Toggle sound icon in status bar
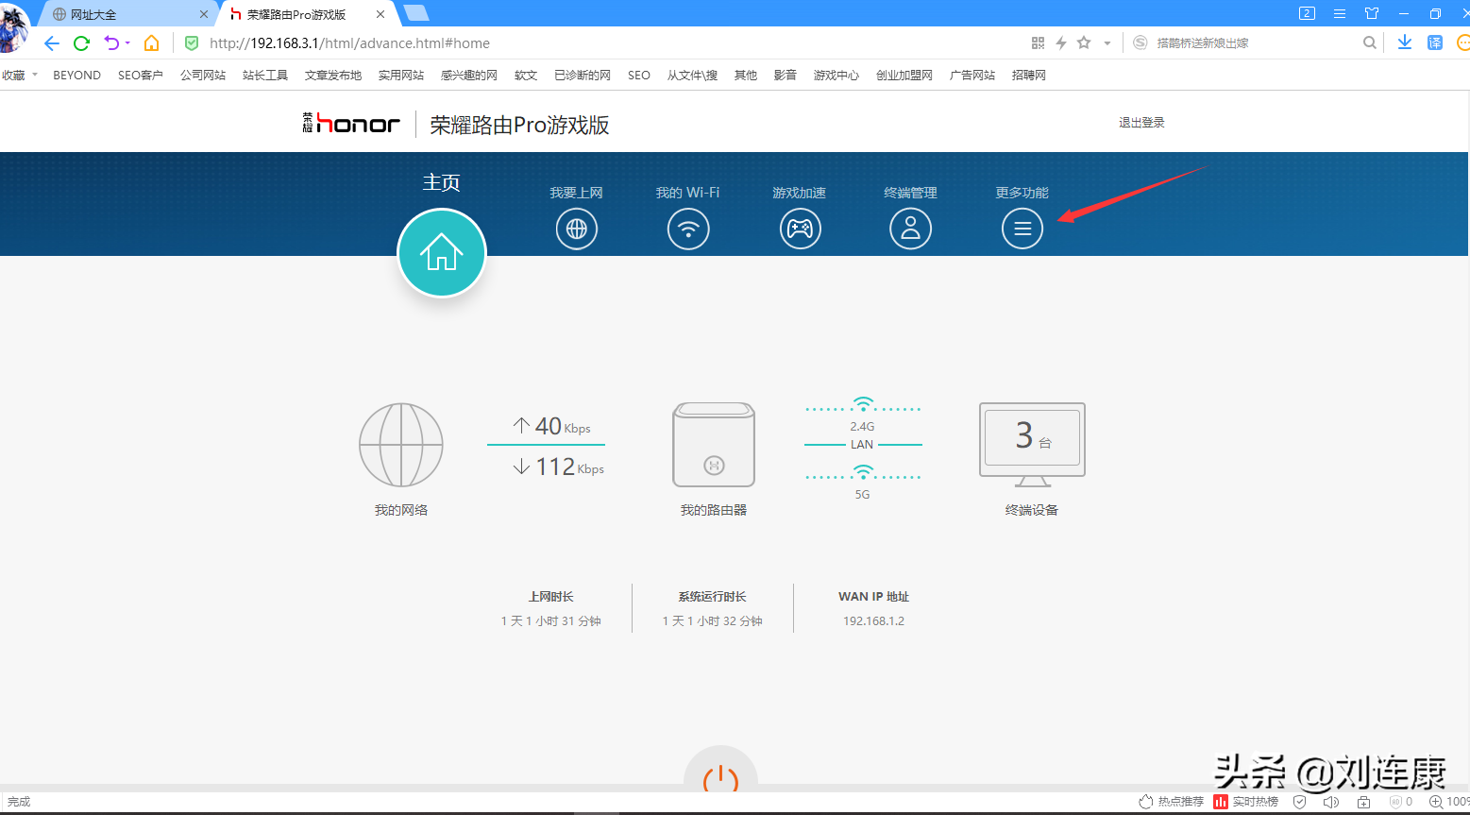 coord(1331,802)
